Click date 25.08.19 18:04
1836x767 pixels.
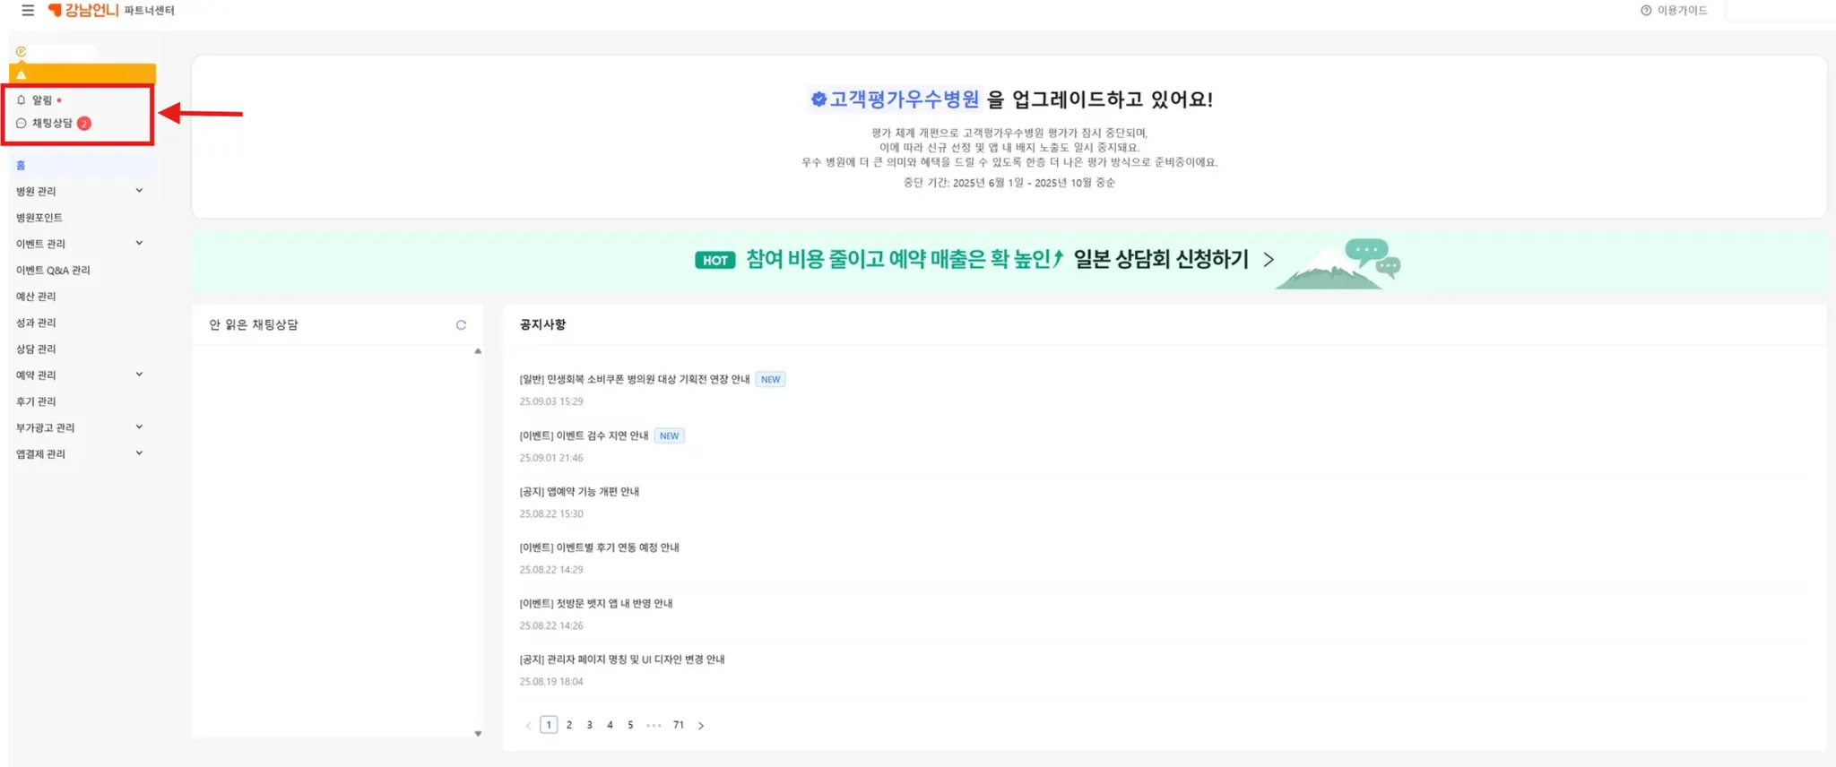551,682
